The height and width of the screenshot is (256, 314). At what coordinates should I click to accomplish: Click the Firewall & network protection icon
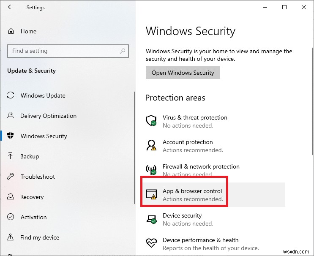pyautogui.click(x=151, y=170)
